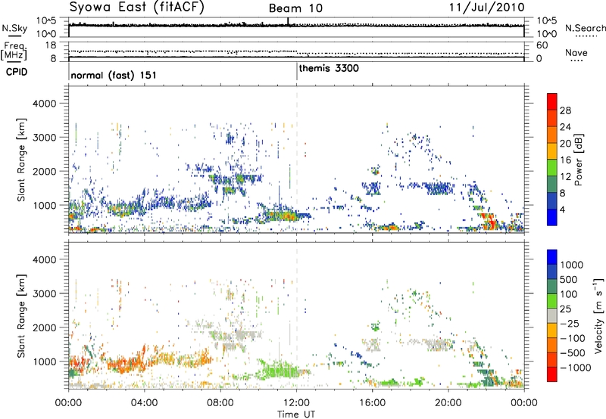Click the 'N.Sky' legend label

pos(14,28)
